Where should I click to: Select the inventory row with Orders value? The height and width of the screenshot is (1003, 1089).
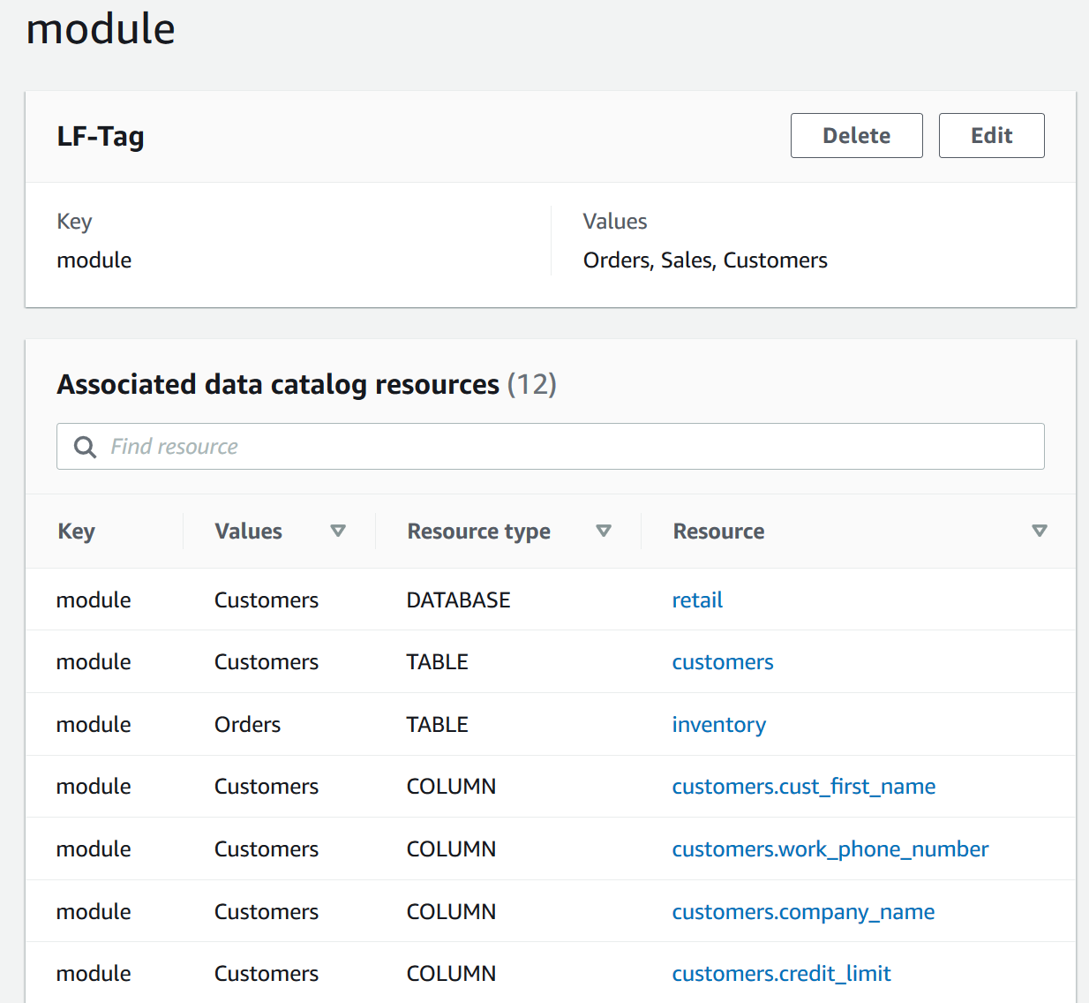265,724
